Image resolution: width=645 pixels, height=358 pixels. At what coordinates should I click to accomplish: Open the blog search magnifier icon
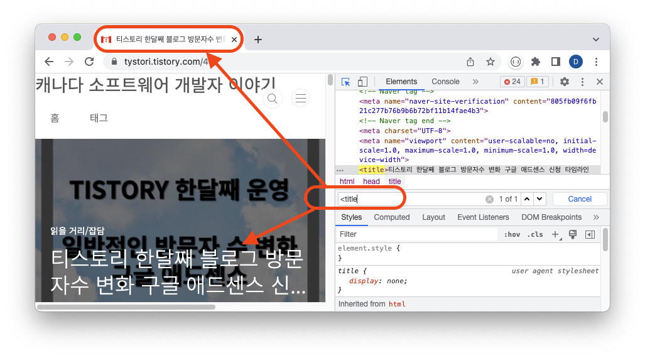(x=273, y=99)
